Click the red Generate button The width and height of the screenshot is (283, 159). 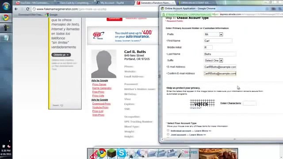pos(115,19)
